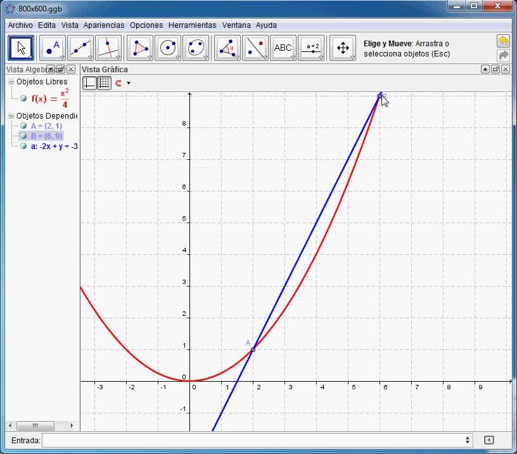Select the Polygon tool
Viewport: 517px width, 454px height.
(x=140, y=48)
